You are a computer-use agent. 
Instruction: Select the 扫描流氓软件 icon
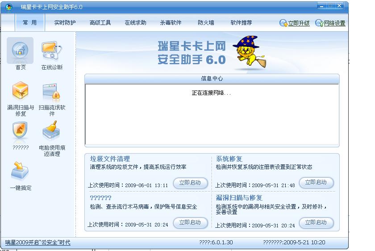click(52, 91)
